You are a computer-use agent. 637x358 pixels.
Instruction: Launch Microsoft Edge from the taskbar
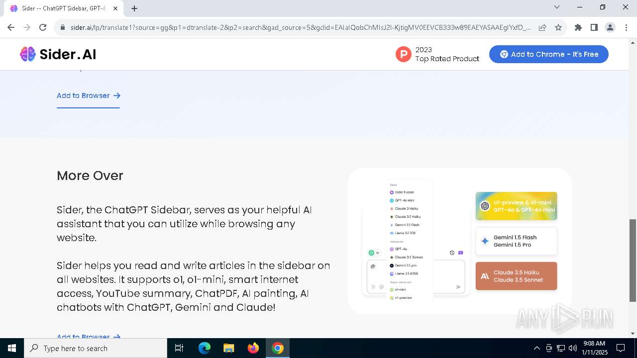(204, 348)
